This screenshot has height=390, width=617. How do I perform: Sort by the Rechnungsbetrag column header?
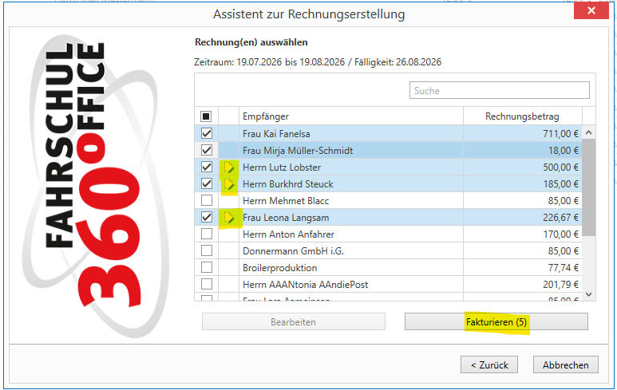(x=522, y=116)
